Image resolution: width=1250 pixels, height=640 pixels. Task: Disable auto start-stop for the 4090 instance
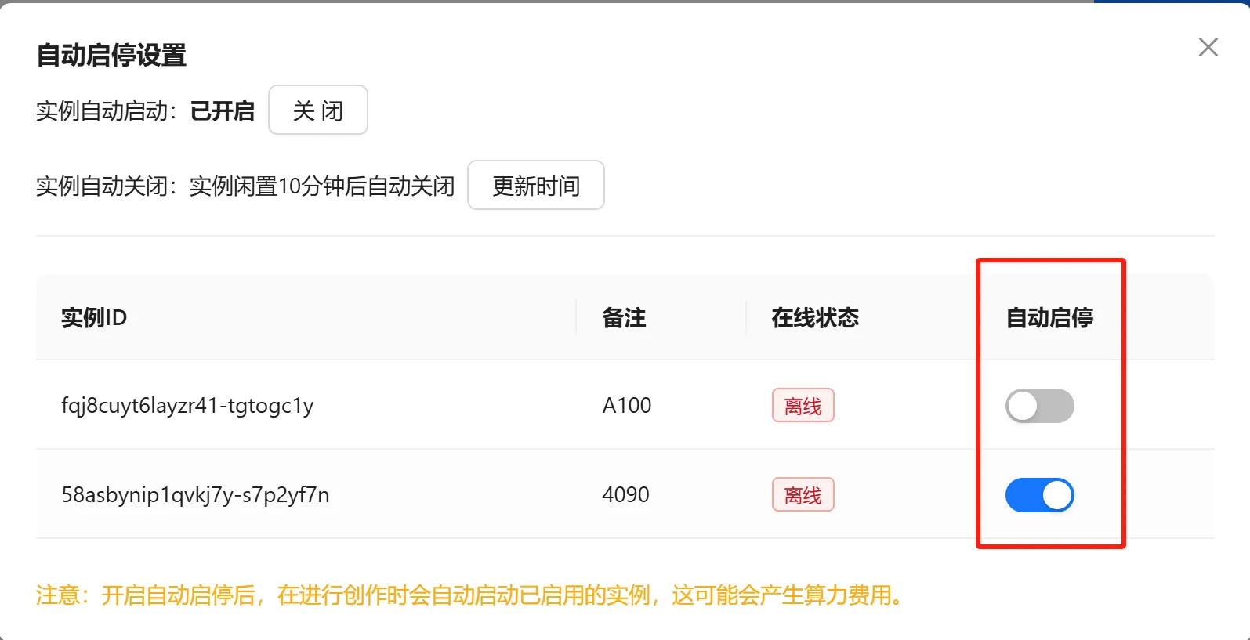click(1039, 495)
